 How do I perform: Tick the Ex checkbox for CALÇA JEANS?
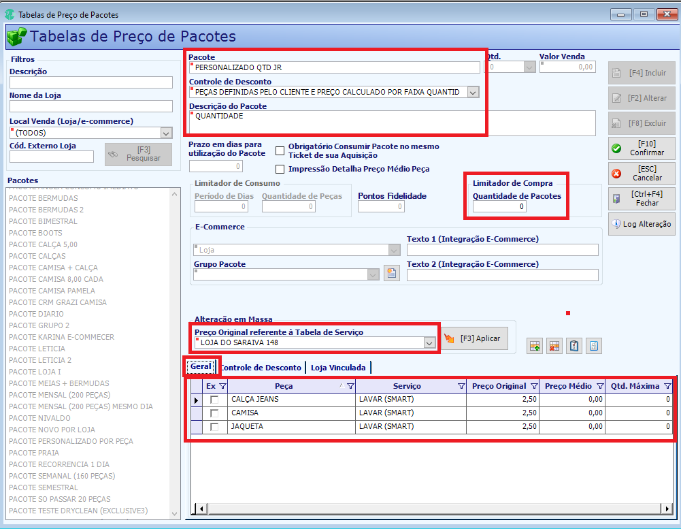pos(214,400)
